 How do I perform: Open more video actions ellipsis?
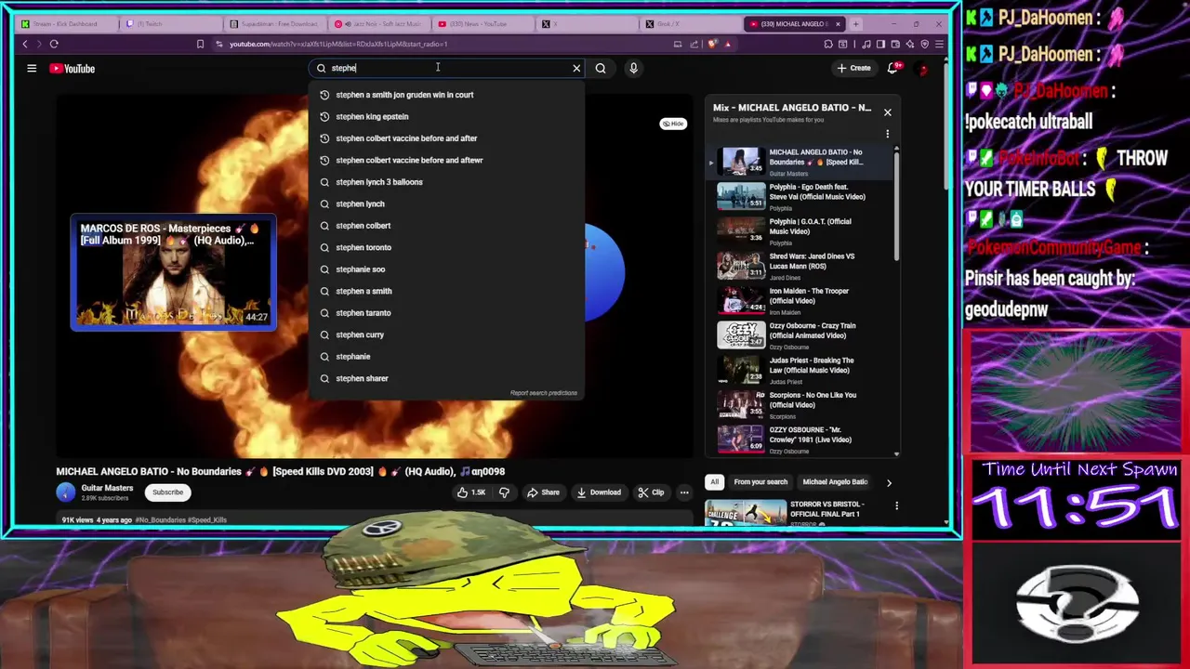(x=684, y=492)
